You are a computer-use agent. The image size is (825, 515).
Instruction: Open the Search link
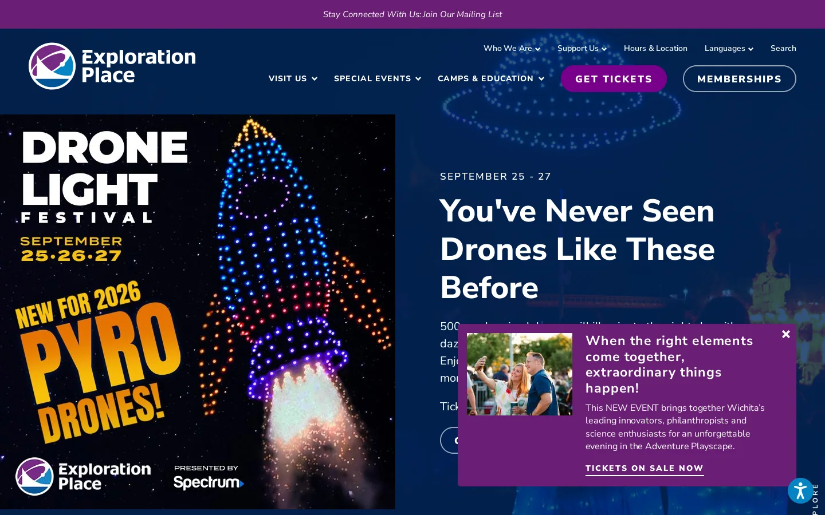[x=783, y=49]
